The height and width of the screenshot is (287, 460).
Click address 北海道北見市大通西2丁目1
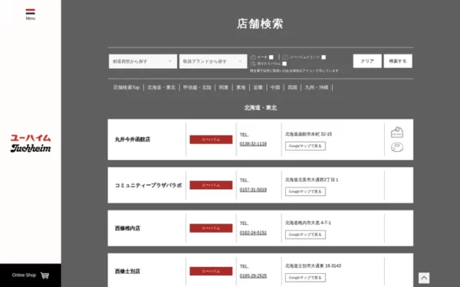tap(312, 180)
